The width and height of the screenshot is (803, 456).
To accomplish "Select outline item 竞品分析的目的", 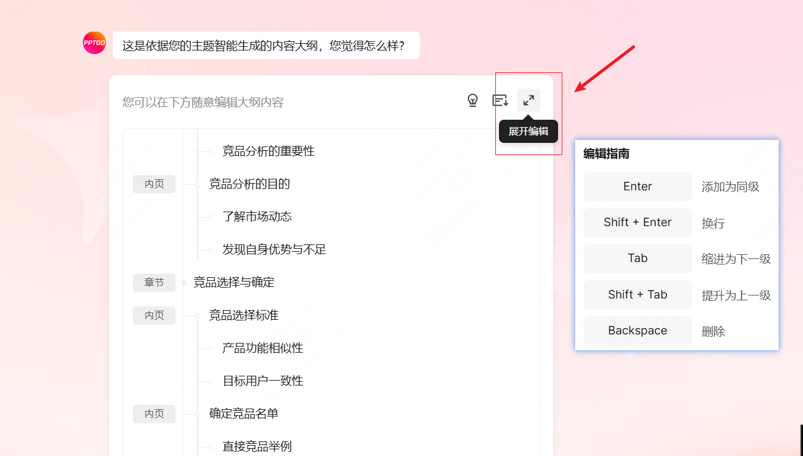I will point(249,184).
